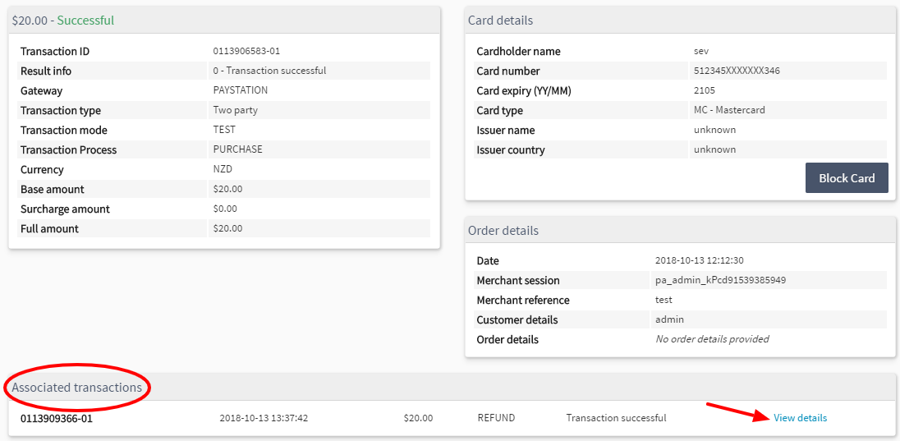
Task: Click the Two party transaction type value
Action: [236, 110]
